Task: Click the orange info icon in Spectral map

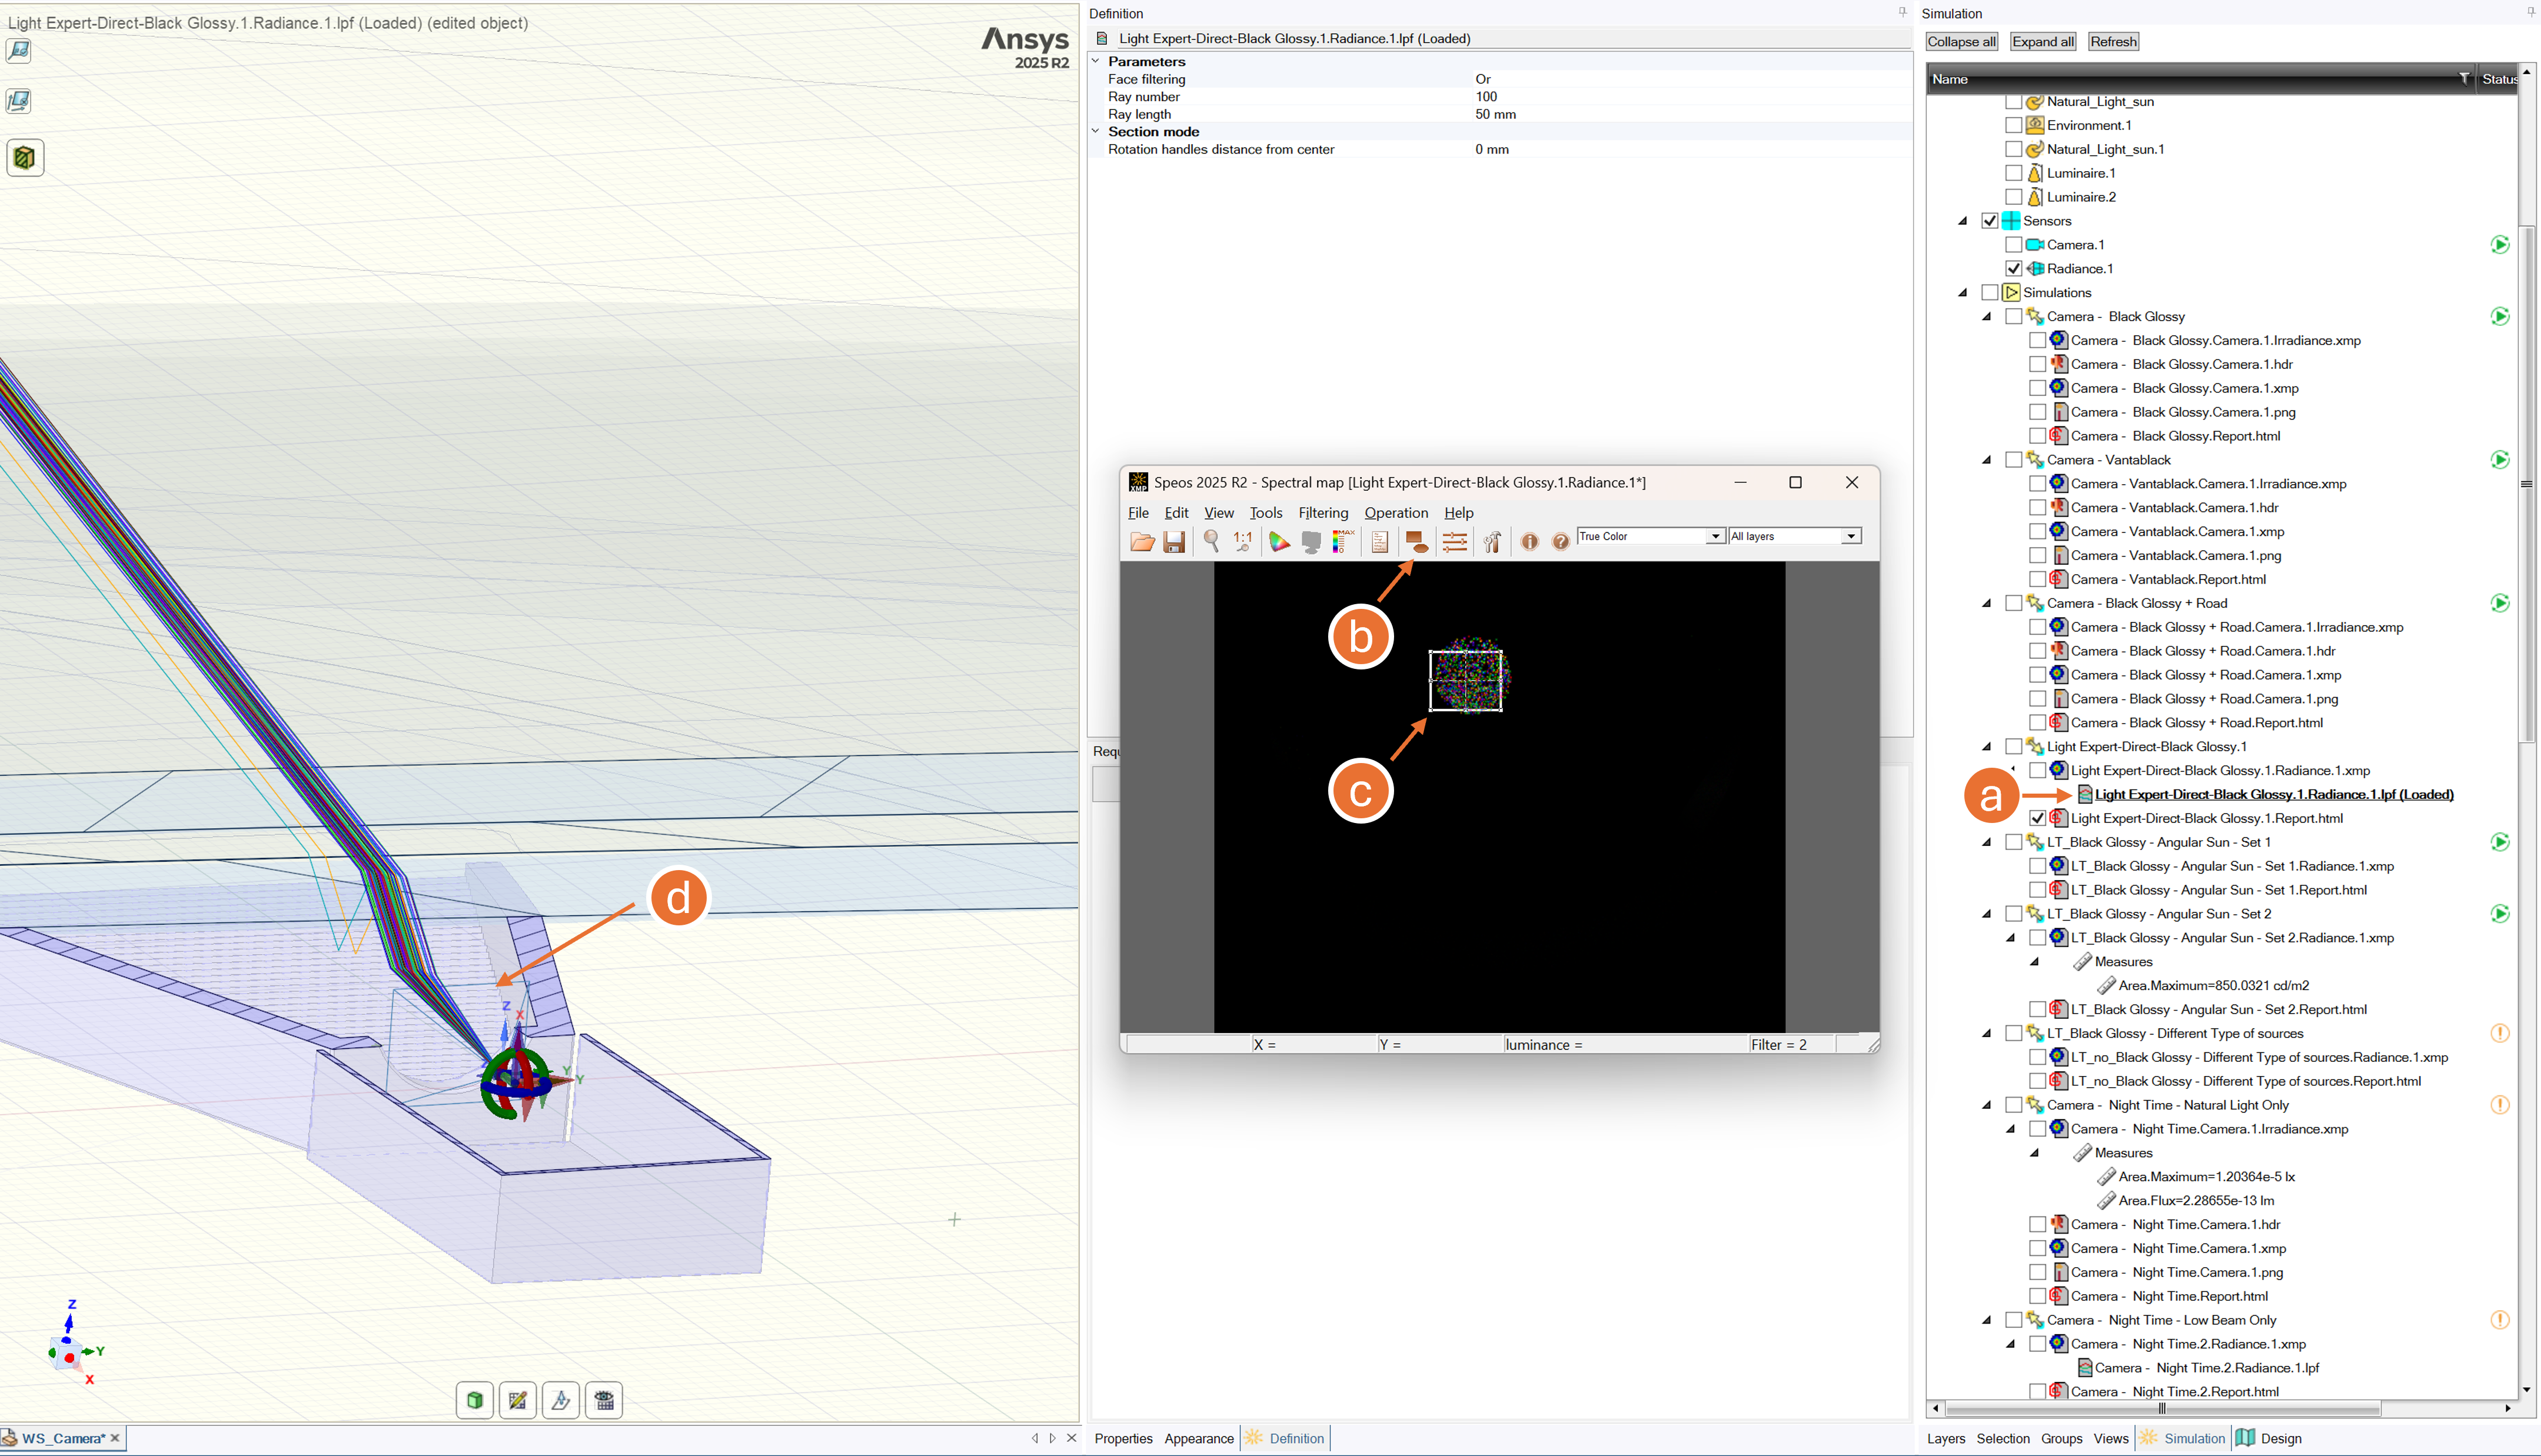Action: [x=1529, y=541]
